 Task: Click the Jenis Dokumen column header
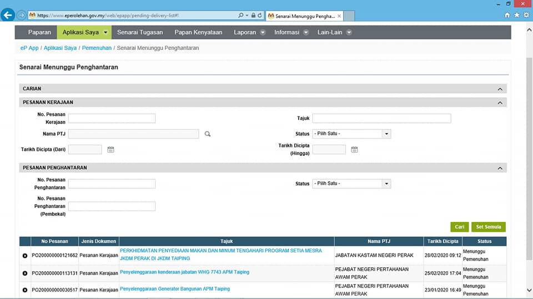click(99, 241)
